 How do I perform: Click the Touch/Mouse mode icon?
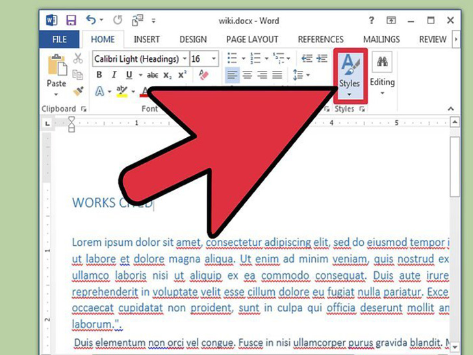pyautogui.click(x=137, y=20)
